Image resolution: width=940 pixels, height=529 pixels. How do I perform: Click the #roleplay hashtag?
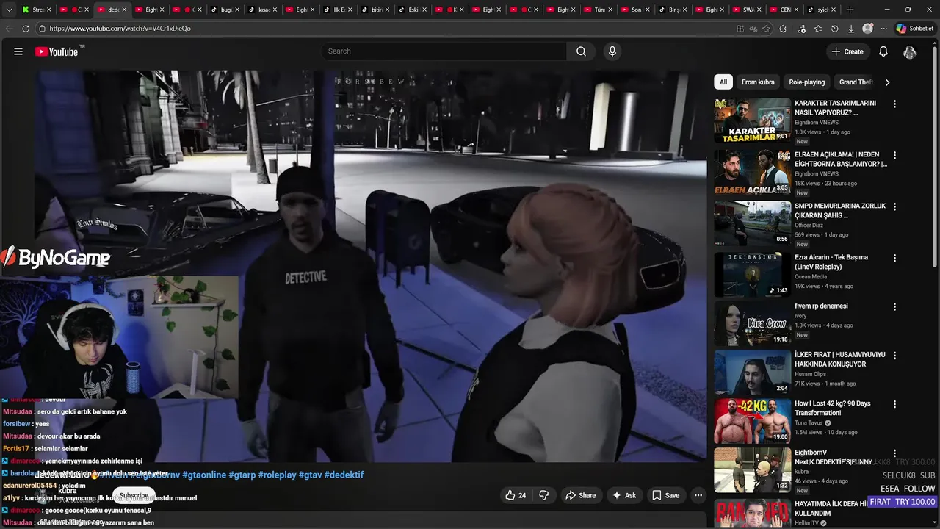(278, 475)
